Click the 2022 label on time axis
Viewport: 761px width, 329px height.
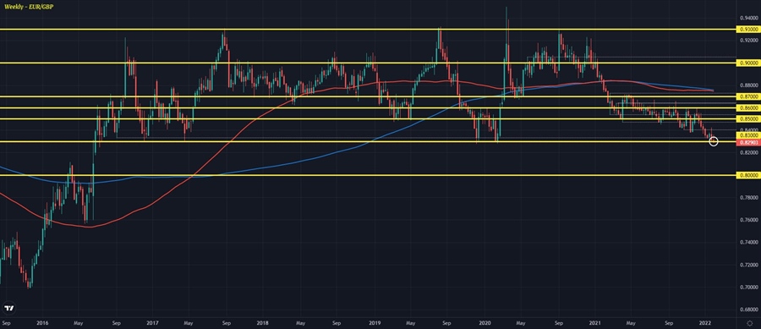705,322
